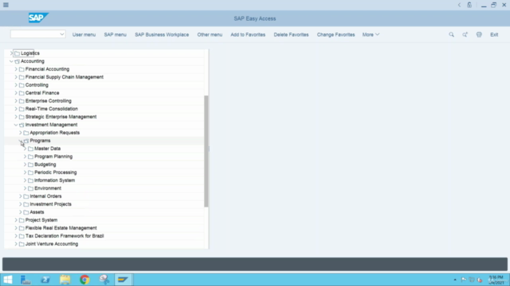Screen dimensions: 510x286
Task: Click the print icon in the toolbar
Action: click(x=479, y=34)
